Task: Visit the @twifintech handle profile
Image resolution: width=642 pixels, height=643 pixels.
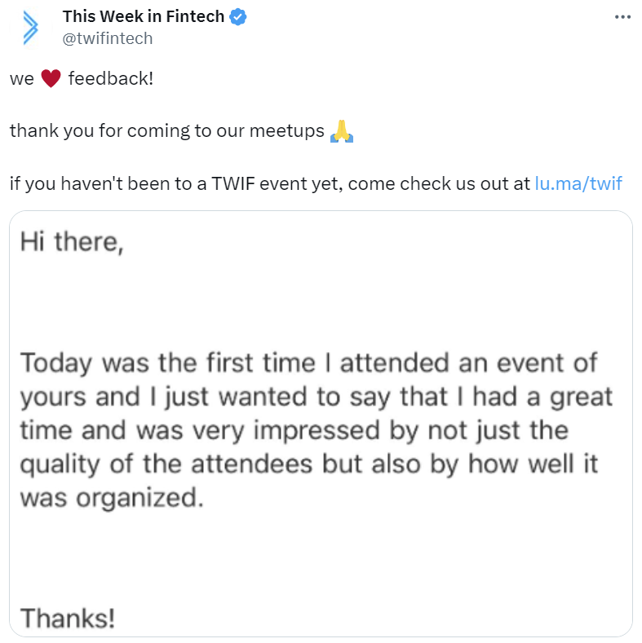Action: tap(108, 38)
